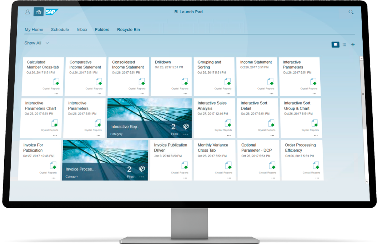The height and width of the screenshot is (244, 377).
Task: Select the My Home tab
Action: 34,30
